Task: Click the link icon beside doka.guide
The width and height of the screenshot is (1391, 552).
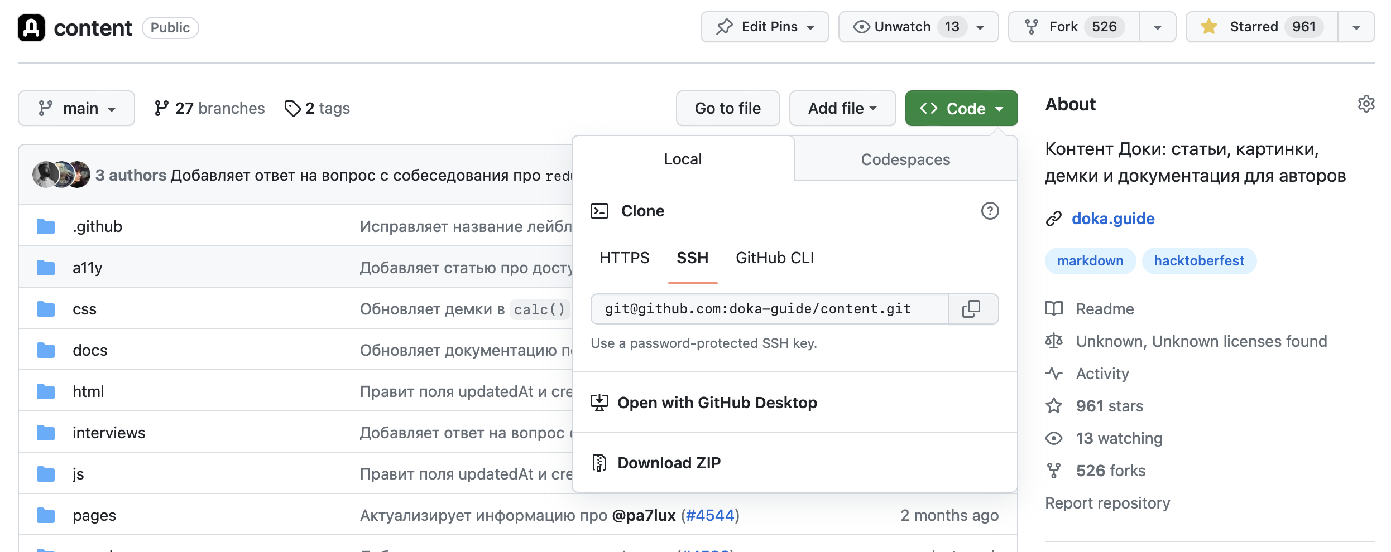Action: tap(1053, 219)
